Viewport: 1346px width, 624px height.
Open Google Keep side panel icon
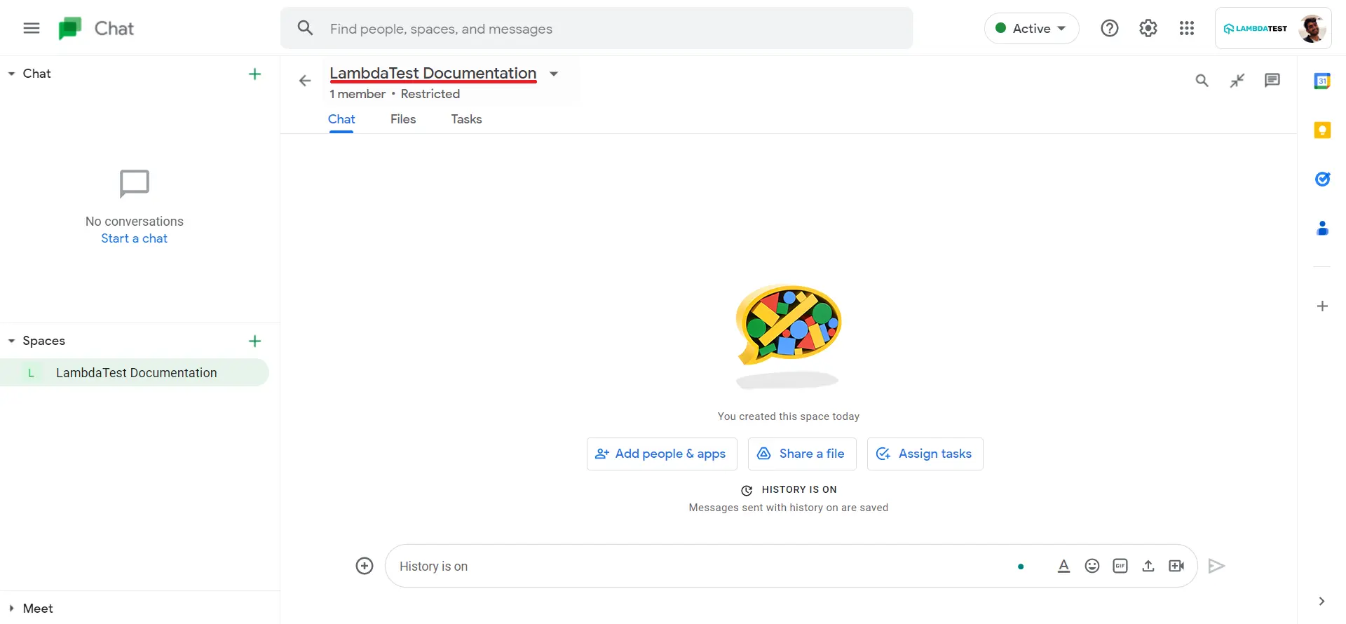1322,130
